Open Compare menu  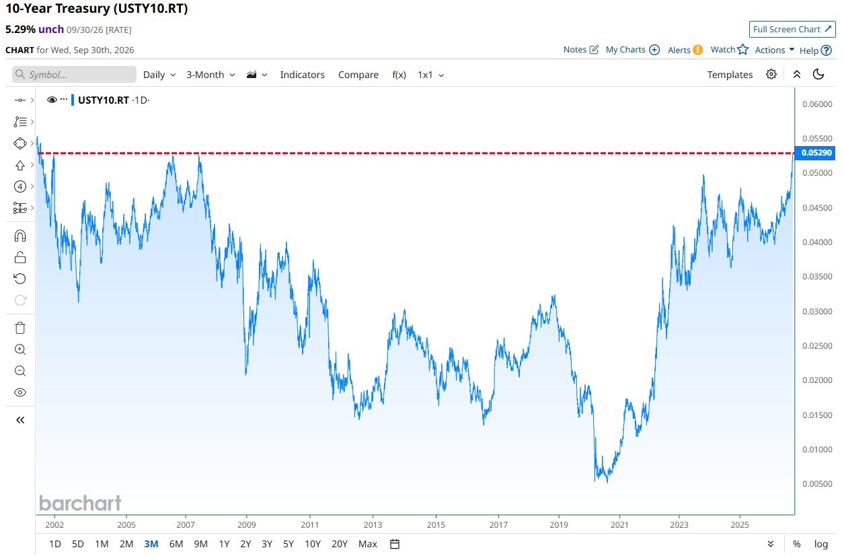coord(358,75)
